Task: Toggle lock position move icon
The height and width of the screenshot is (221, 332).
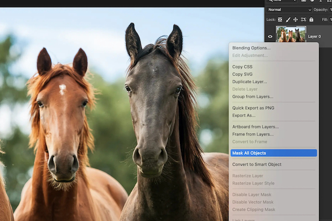Action: pos(295,20)
